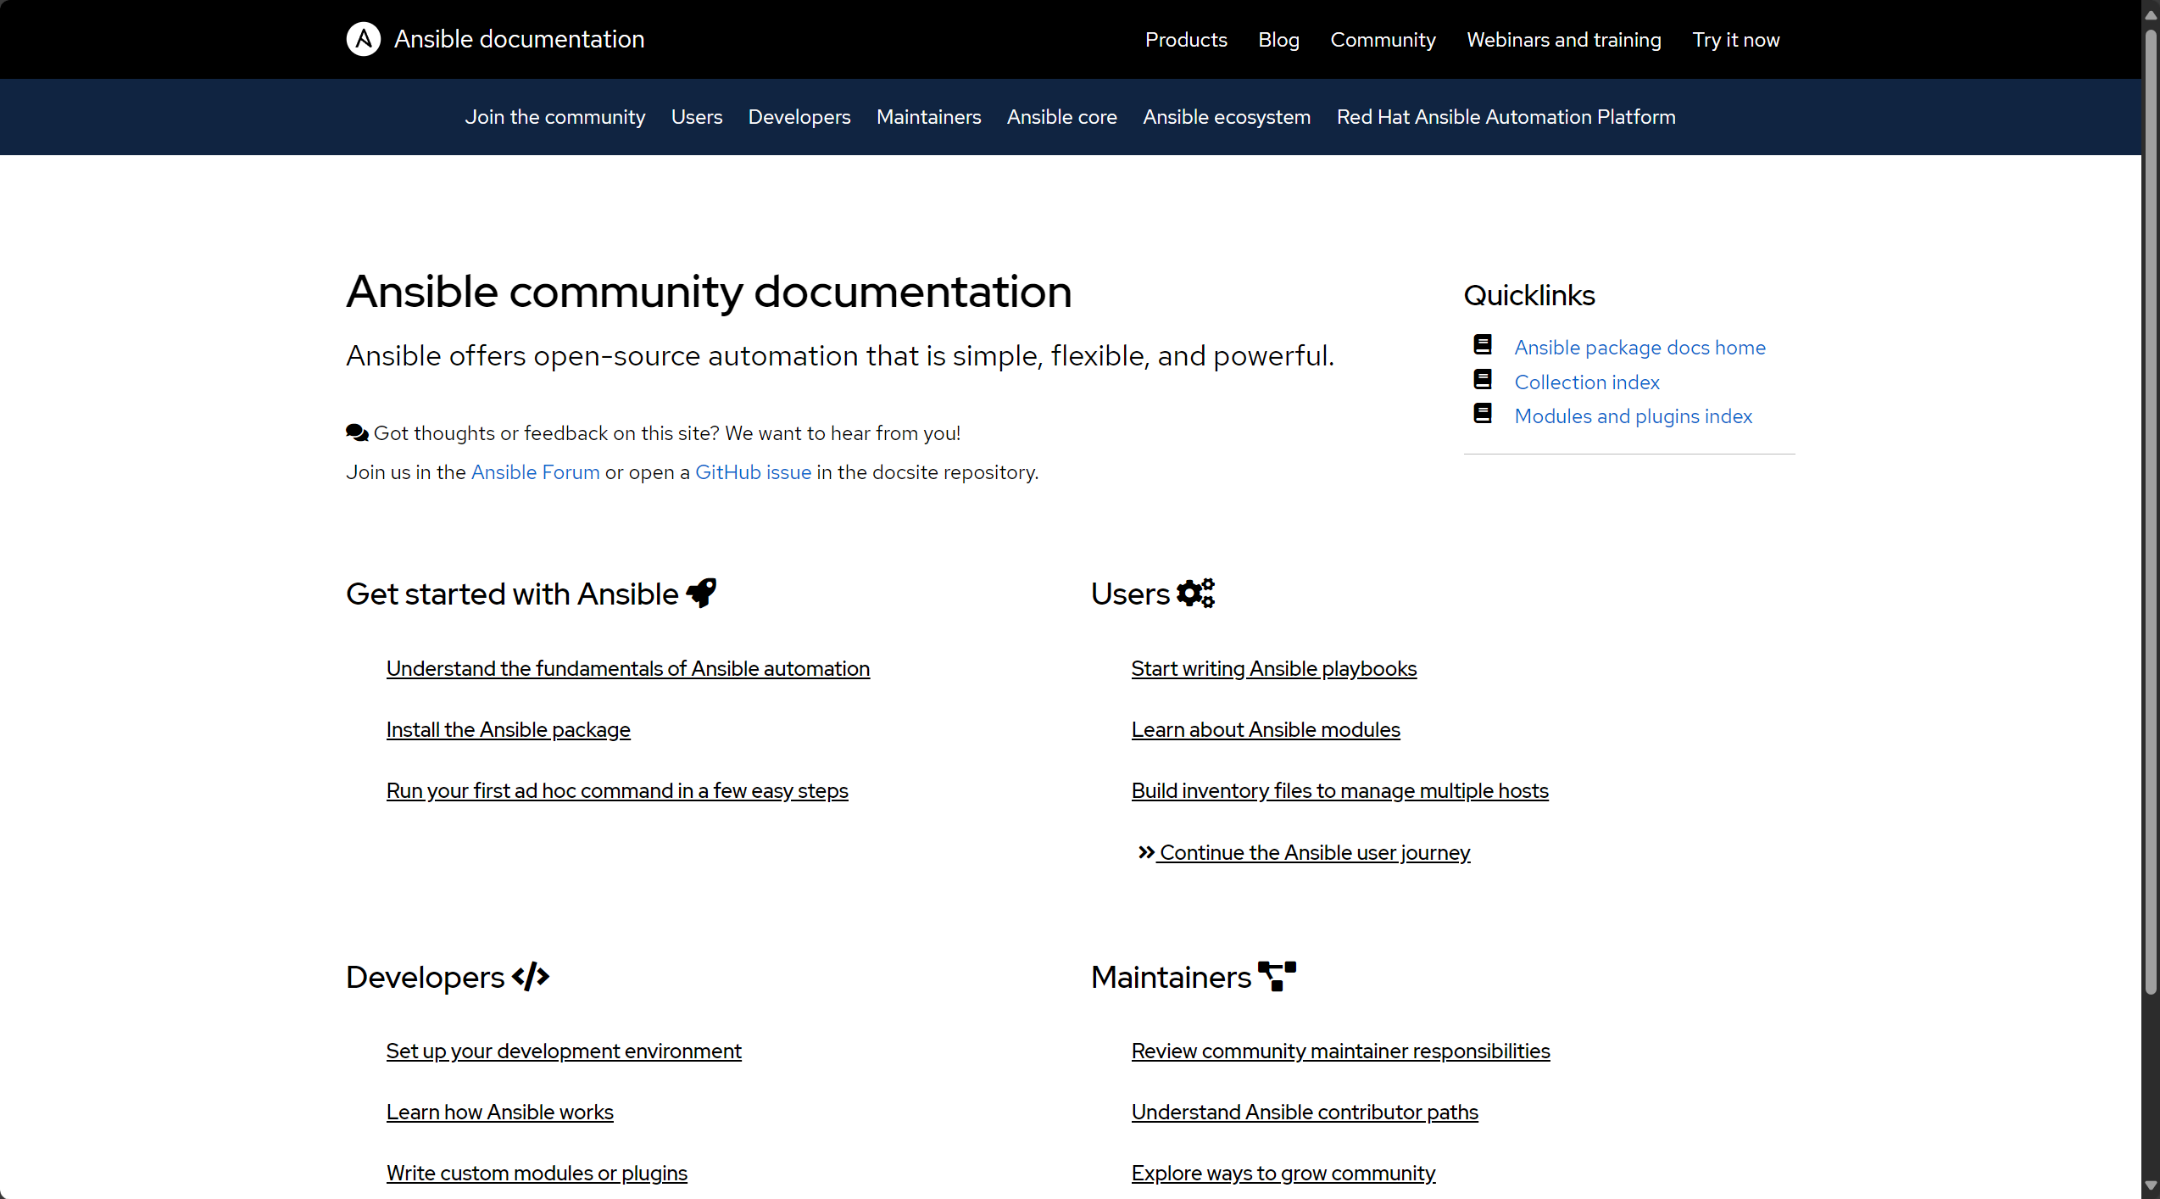Open Learn how Ansible works link
The width and height of the screenshot is (2160, 1199).
pyautogui.click(x=500, y=1113)
